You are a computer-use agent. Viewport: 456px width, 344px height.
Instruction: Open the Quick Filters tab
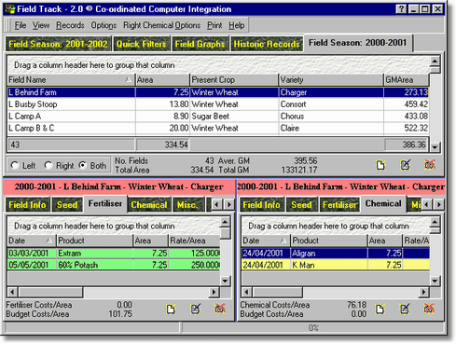tap(142, 44)
